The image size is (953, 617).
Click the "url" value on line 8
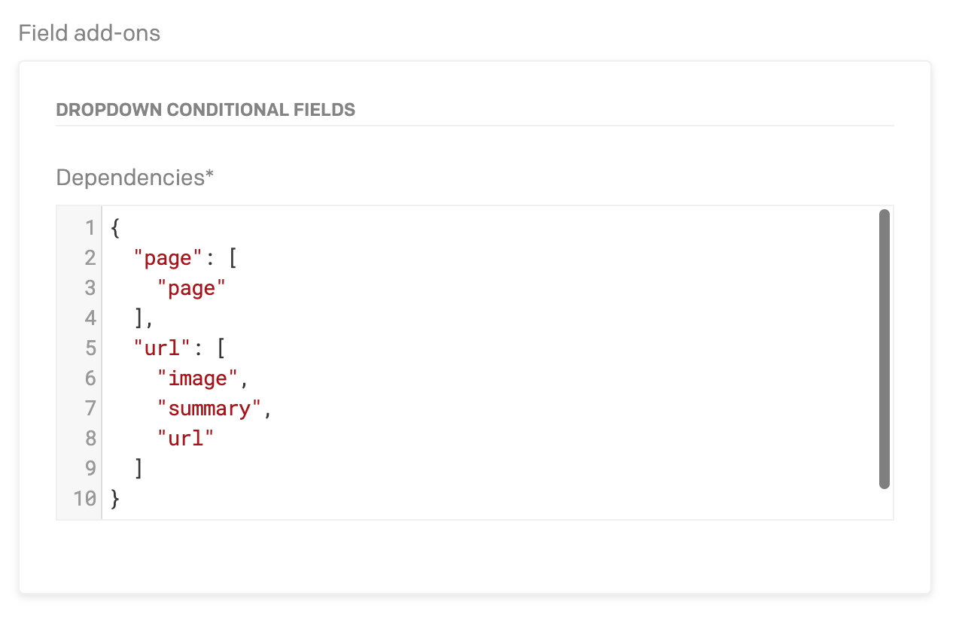[x=186, y=439]
